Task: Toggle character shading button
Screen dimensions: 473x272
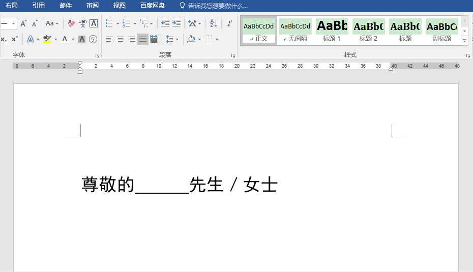Action: click(x=82, y=39)
